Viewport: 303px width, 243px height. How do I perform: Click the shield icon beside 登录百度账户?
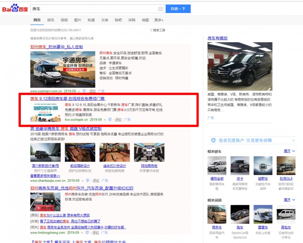pos(214,140)
